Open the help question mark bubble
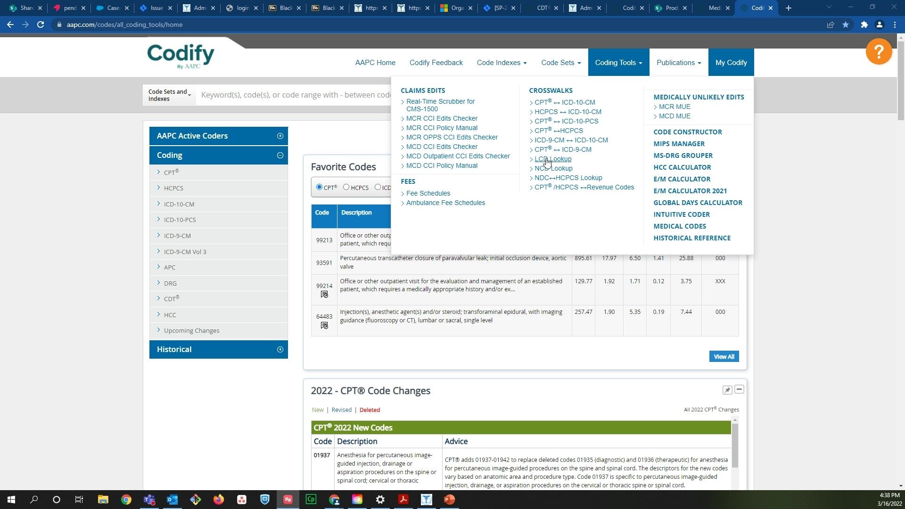This screenshot has width=905, height=509. (x=879, y=51)
